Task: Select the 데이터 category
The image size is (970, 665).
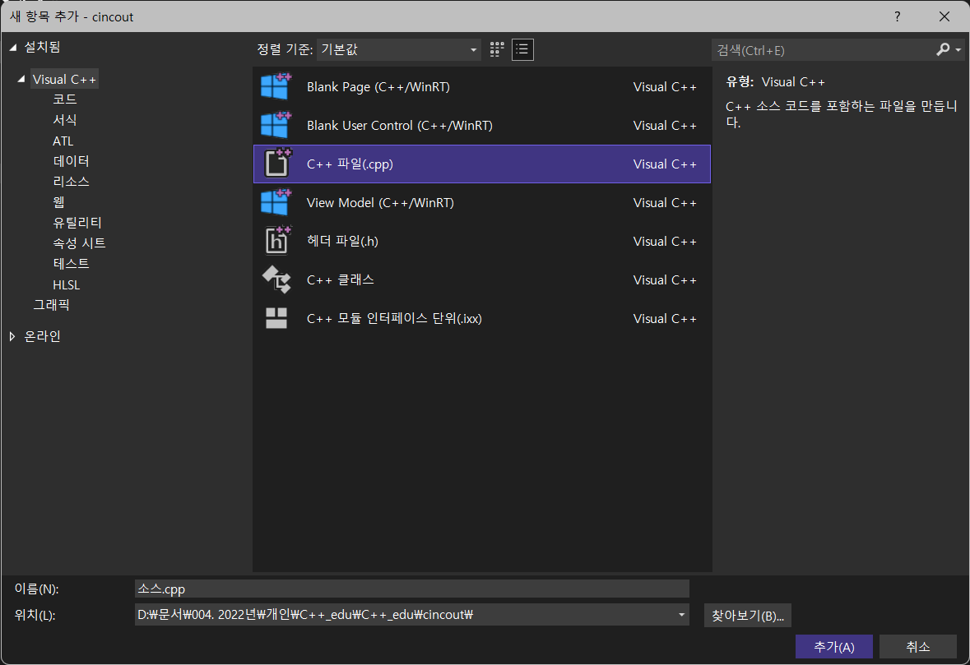Action: pyautogui.click(x=71, y=160)
